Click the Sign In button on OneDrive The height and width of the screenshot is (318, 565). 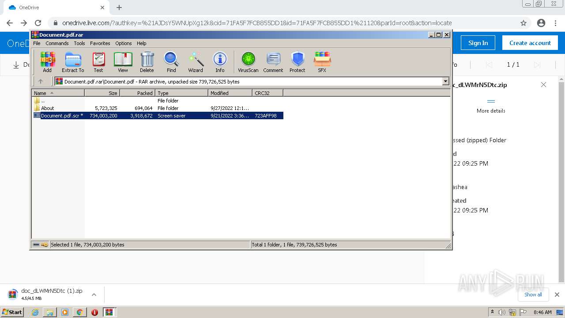coord(478,43)
